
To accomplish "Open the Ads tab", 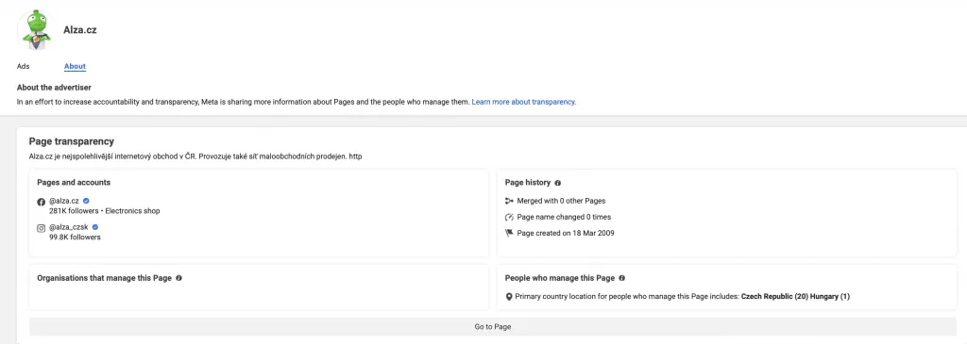I will [x=23, y=67].
